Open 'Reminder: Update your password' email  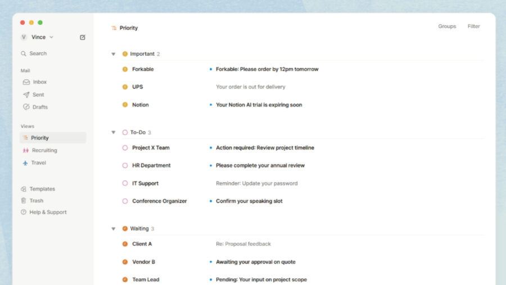click(x=256, y=183)
